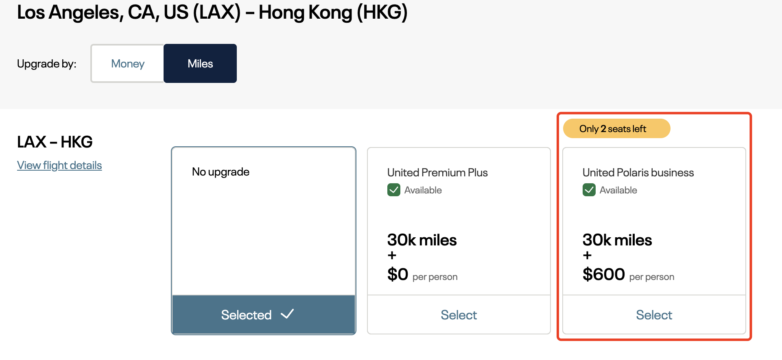The width and height of the screenshot is (782, 360).
Task: Click the No upgrade card title
Action: coord(221,172)
